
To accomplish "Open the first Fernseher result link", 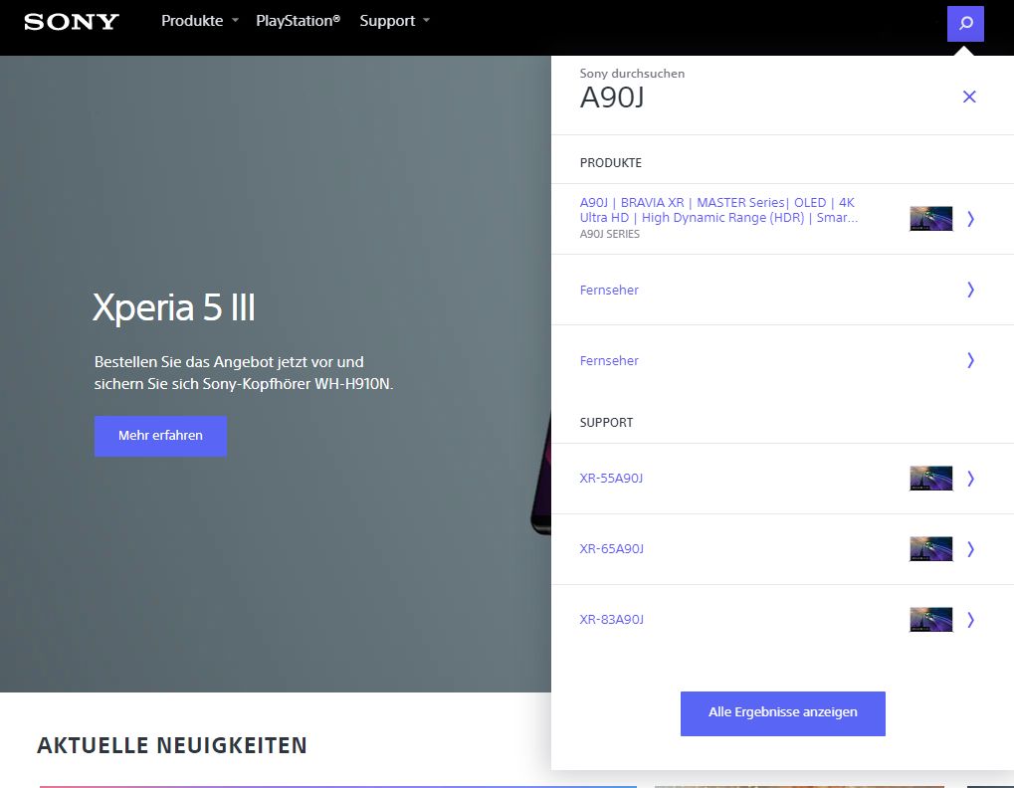I will [x=609, y=290].
